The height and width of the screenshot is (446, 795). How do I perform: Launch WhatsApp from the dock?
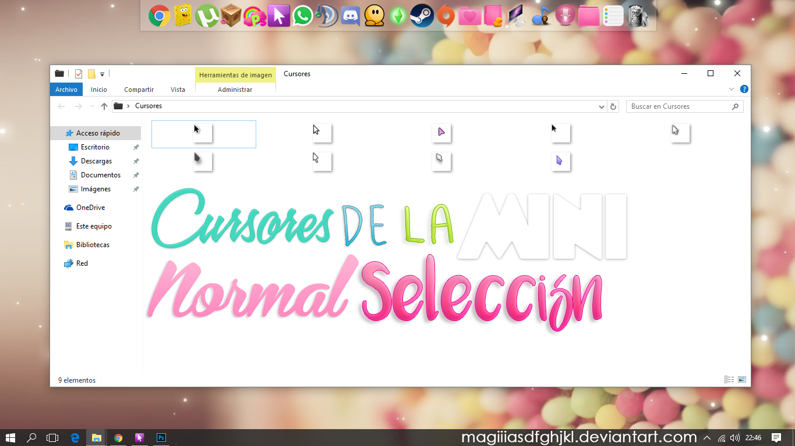tap(302, 15)
